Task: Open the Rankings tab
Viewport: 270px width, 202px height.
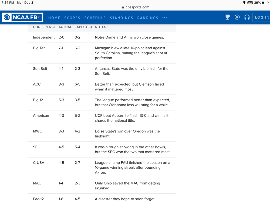Action: 148,18
